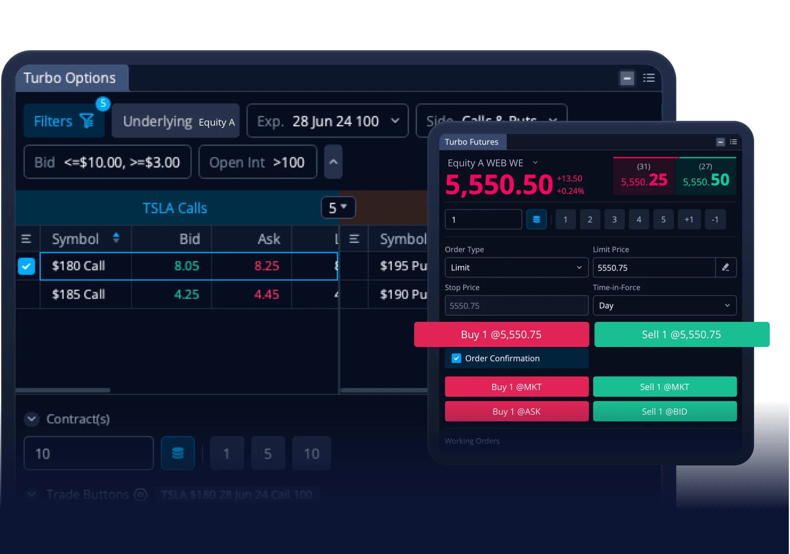Click the stacked coins icon in Turbo Futures
The height and width of the screenshot is (554, 790).
pyautogui.click(x=536, y=219)
